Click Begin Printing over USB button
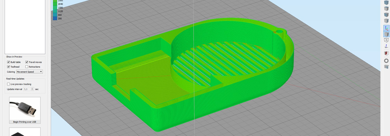Viewport: 390px width, 136px height. coord(25,111)
